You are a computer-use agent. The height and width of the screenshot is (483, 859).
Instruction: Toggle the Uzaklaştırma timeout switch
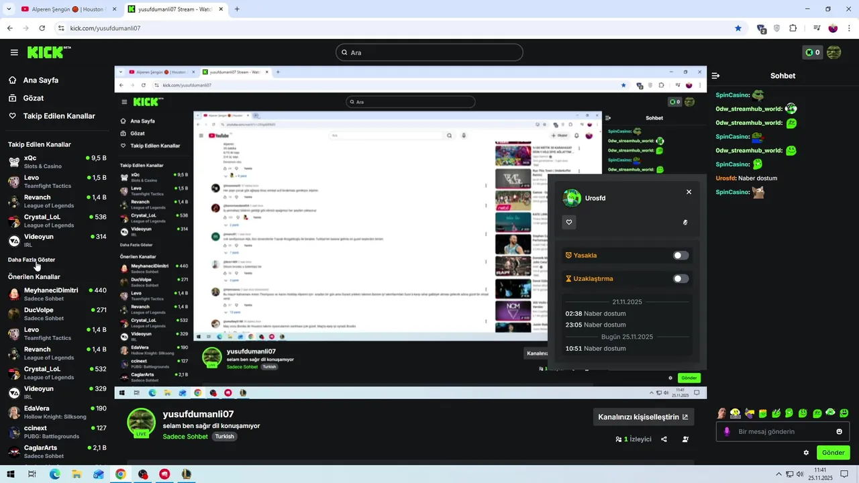click(x=680, y=278)
